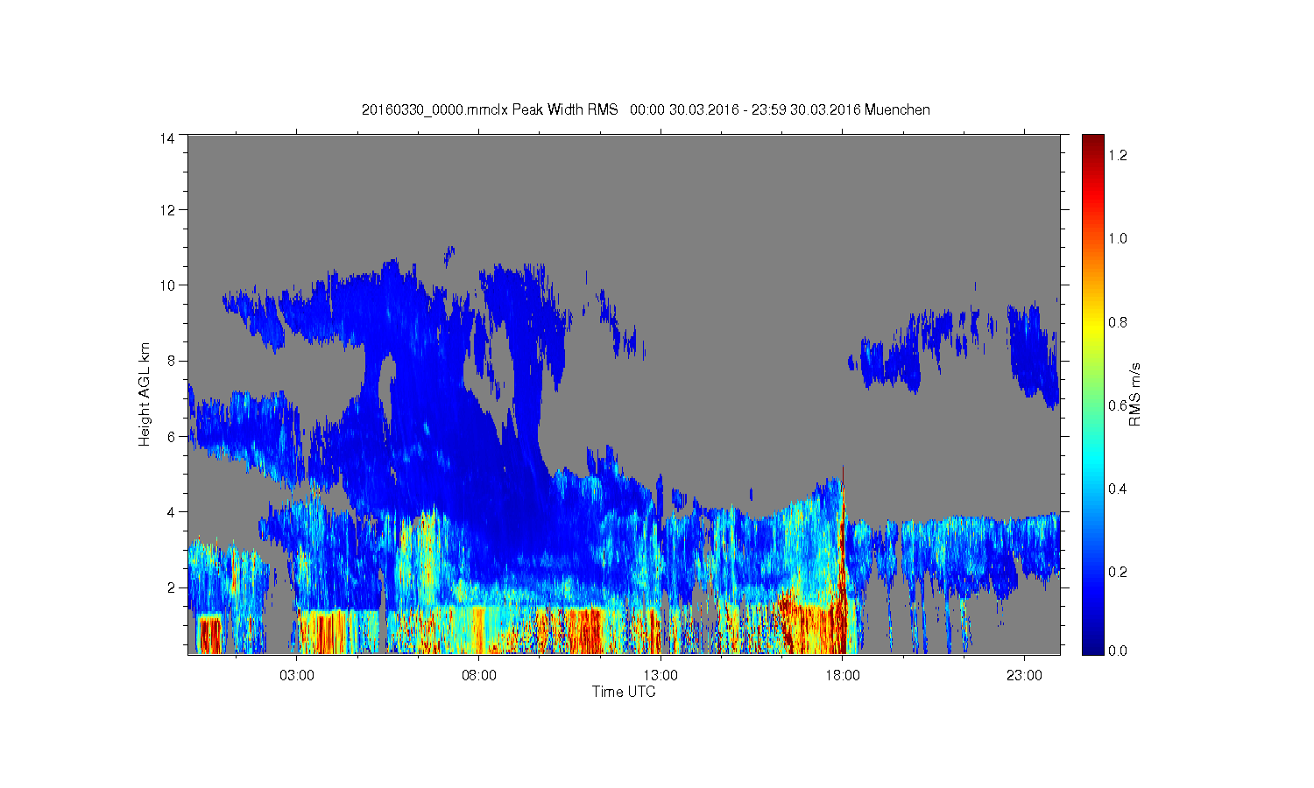
Task: Click the 03:00 time tick label
Action: tap(297, 676)
